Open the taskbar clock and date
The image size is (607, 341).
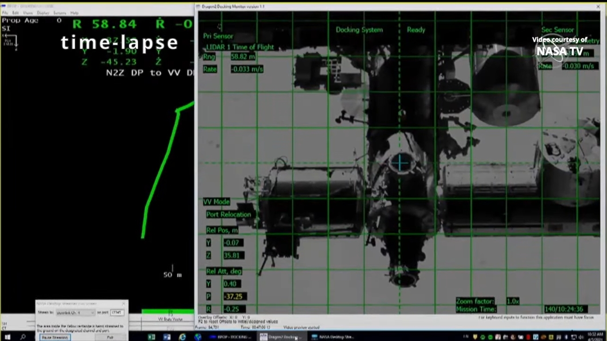pos(595,337)
